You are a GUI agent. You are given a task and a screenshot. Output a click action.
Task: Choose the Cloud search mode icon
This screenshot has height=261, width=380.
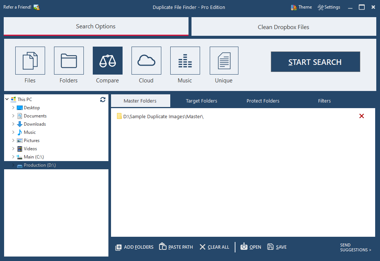[146, 61]
